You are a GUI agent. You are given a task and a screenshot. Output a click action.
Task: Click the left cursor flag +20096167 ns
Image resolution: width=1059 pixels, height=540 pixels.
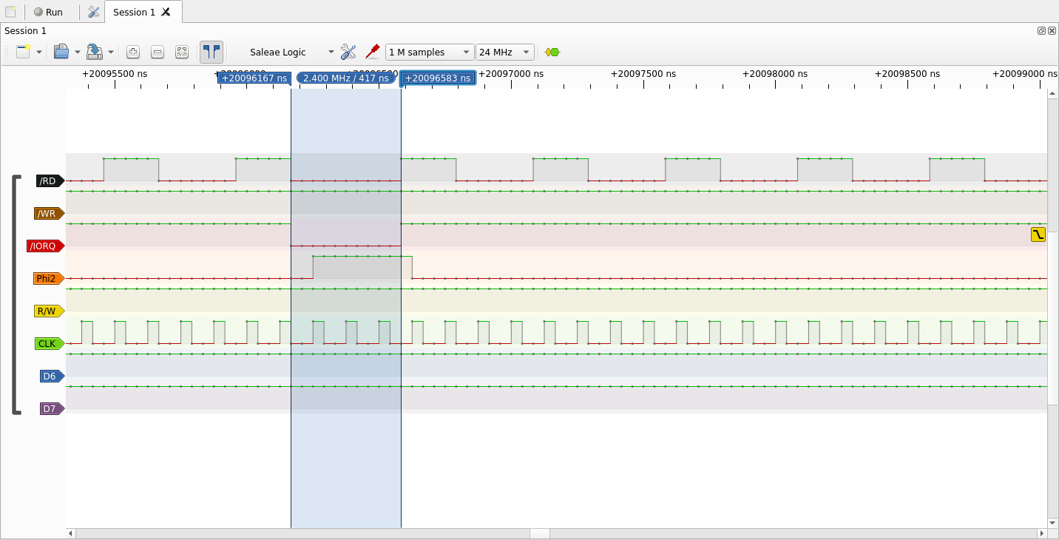pos(254,78)
